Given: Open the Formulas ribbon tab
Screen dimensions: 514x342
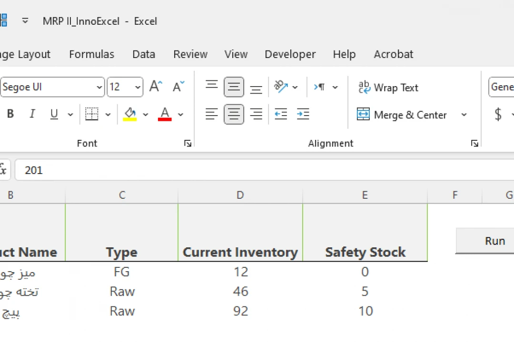Looking at the screenshot, I should [x=91, y=54].
